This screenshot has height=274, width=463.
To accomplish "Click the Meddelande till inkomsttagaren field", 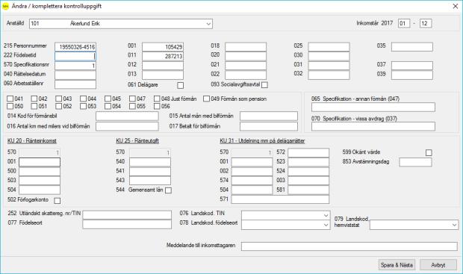I will [x=349, y=246].
